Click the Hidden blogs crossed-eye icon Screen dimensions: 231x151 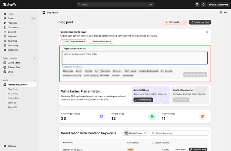coord(202,116)
